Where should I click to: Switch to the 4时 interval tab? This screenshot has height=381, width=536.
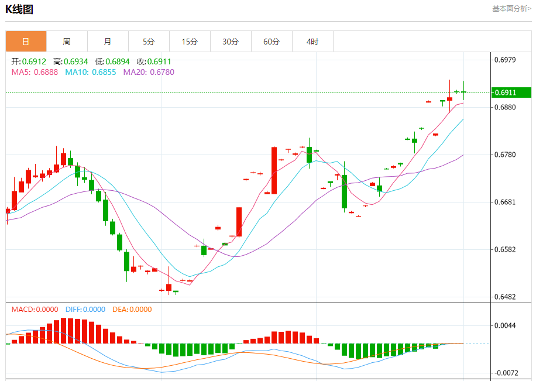click(x=312, y=42)
